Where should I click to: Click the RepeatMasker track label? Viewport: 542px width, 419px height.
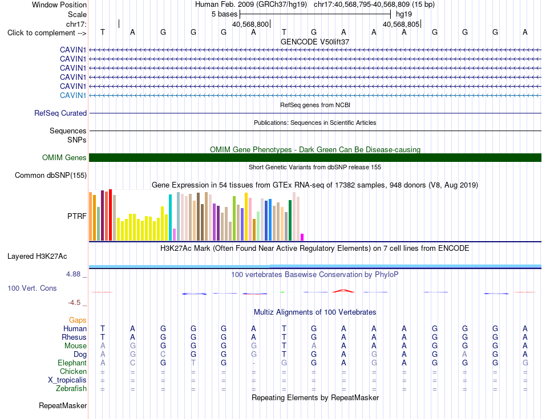click(63, 405)
